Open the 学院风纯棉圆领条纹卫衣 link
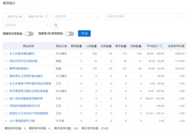This screenshot has width=189, height=134. (x=25, y=106)
